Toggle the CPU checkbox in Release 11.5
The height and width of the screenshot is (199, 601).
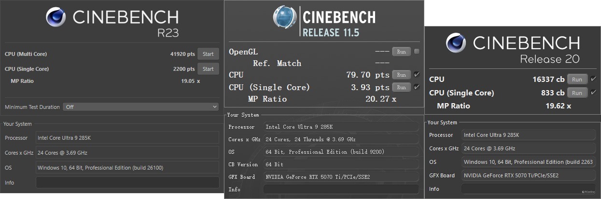[417, 75]
